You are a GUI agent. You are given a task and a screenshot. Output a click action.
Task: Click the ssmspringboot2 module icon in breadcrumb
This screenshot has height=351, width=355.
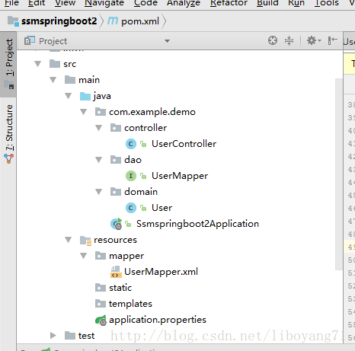coord(13,21)
